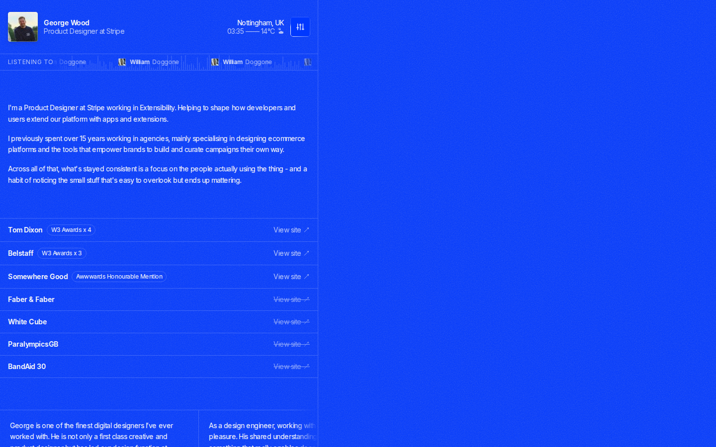Click the weather cloud icon
This screenshot has width=716, height=447.
click(x=281, y=31)
